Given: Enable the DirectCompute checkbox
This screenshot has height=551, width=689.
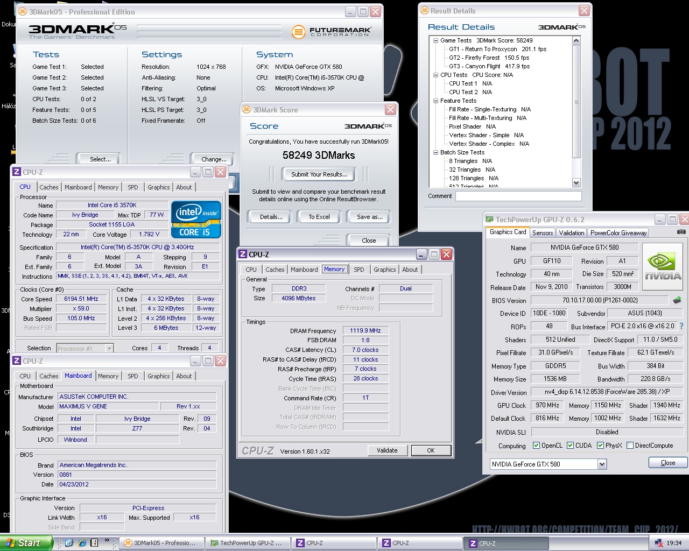Looking at the screenshot, I should pos(630,446).
